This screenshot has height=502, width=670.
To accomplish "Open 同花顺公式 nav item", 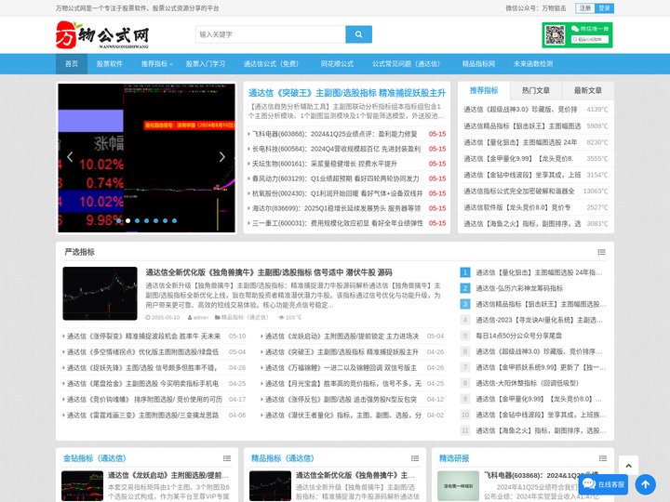I will point(337,64).
